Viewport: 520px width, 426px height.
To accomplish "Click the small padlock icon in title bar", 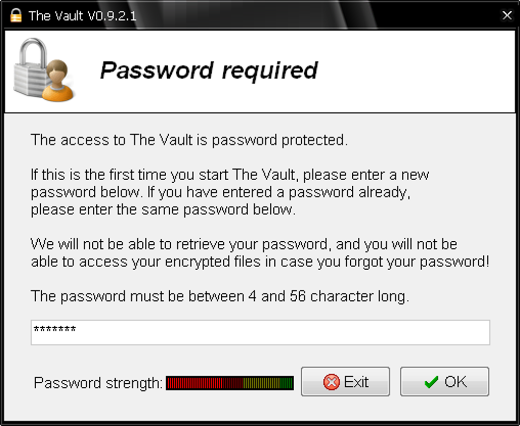I will pos(16,15).
